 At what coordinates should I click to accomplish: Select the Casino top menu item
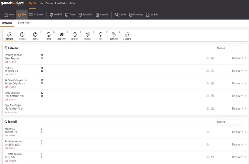(49, 3)
